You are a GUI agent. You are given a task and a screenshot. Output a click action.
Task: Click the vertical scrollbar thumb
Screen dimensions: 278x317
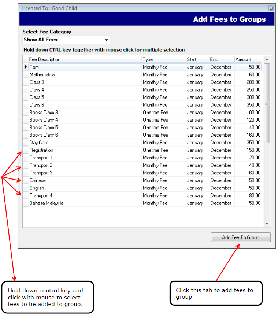click(267, 103)
